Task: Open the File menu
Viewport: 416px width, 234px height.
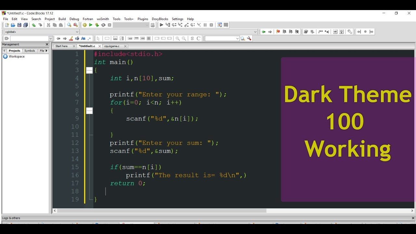Action: pos(6,19)
